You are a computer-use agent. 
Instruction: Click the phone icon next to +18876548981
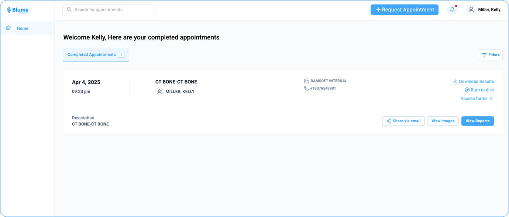(306, 89)
